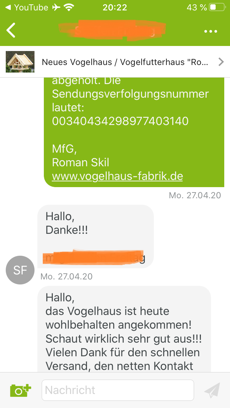
Task: Send the message with the paper plane icon
Action: (x=212, y=390)
